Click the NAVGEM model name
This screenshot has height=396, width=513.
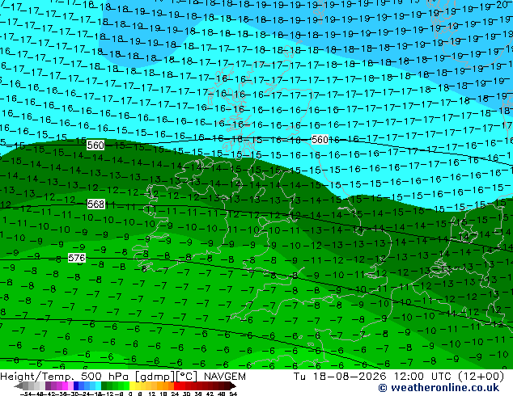225,377
